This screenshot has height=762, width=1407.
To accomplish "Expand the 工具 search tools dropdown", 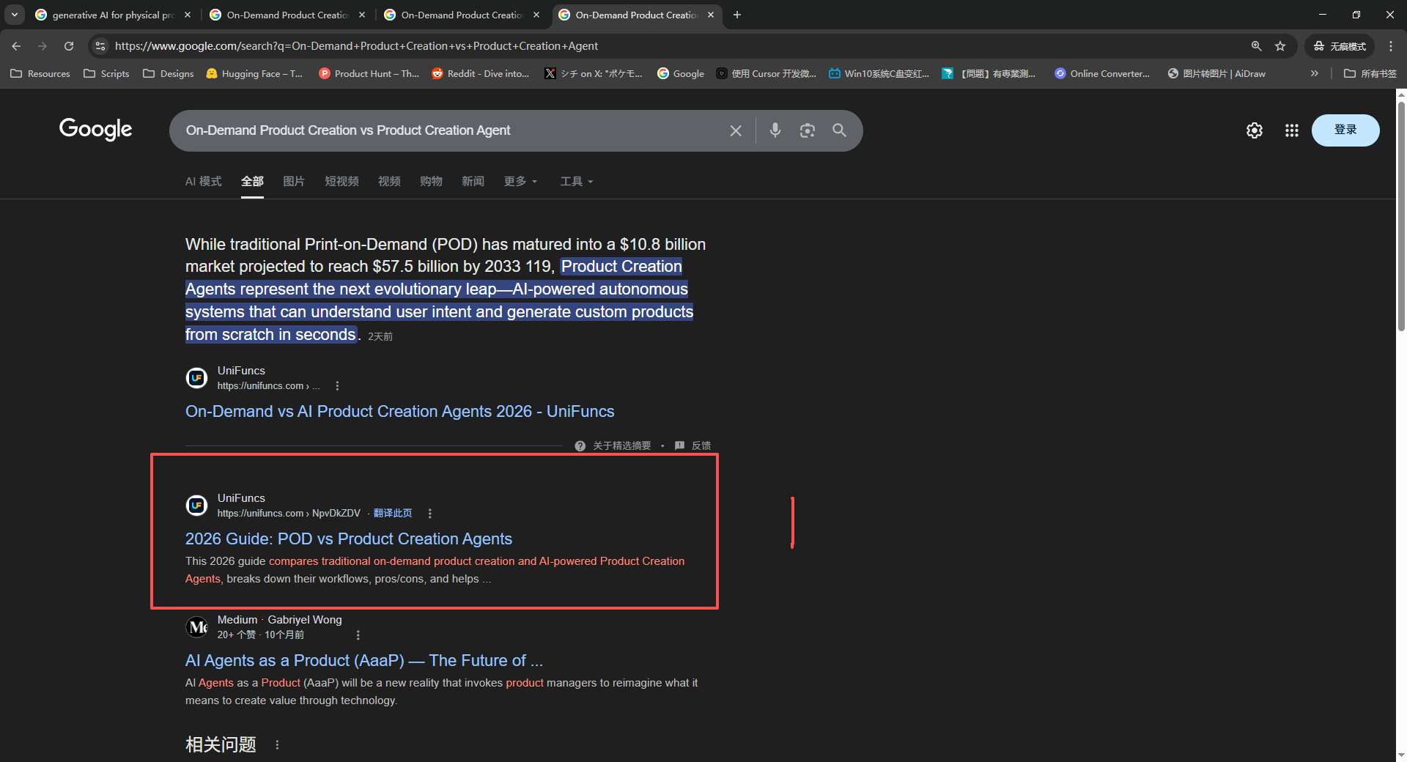I will [x=576, y=181].
